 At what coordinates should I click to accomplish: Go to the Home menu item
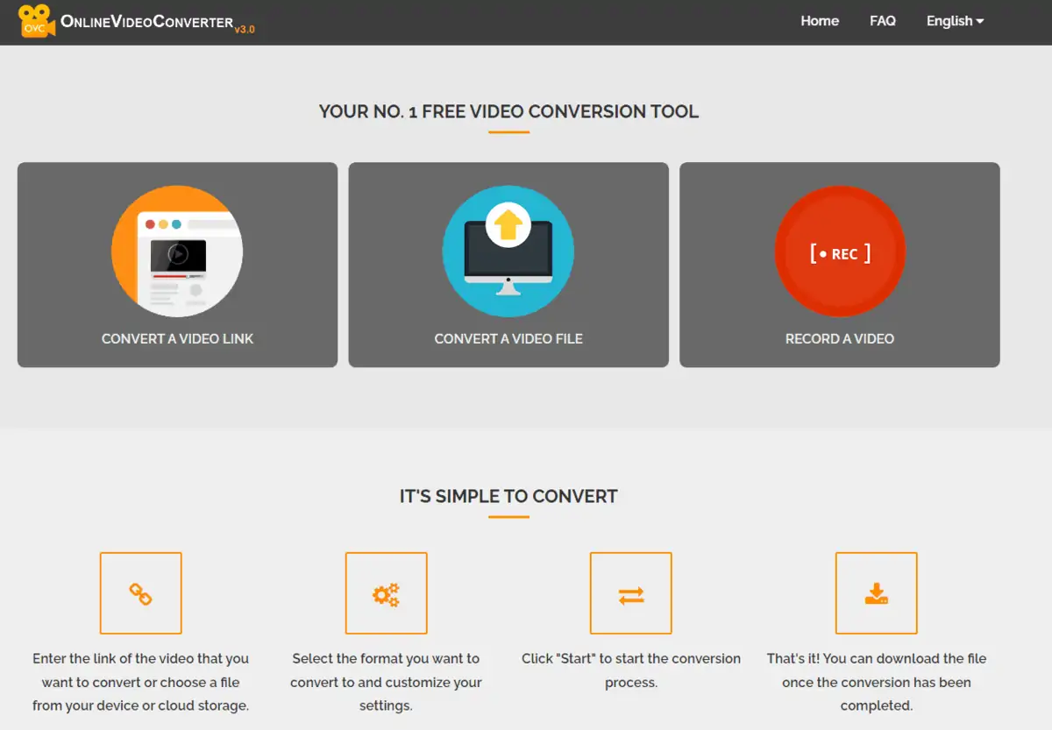(820, 21)
